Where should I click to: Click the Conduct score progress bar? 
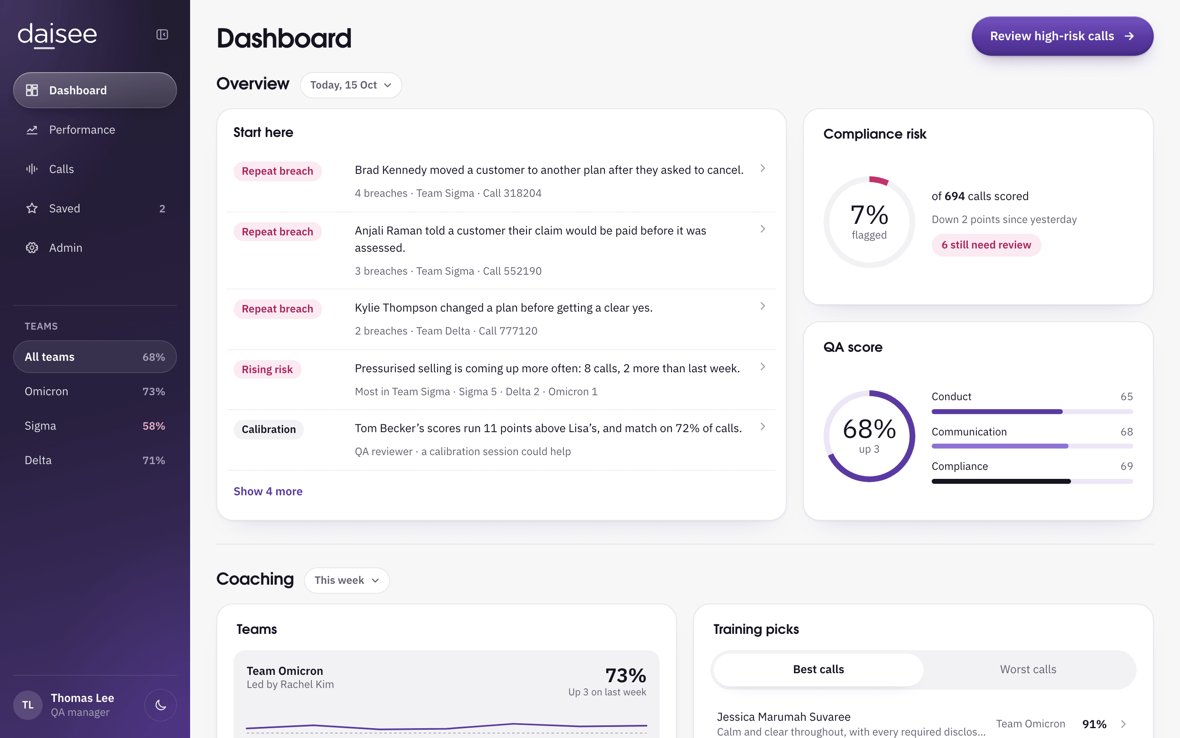point(1032,412)
